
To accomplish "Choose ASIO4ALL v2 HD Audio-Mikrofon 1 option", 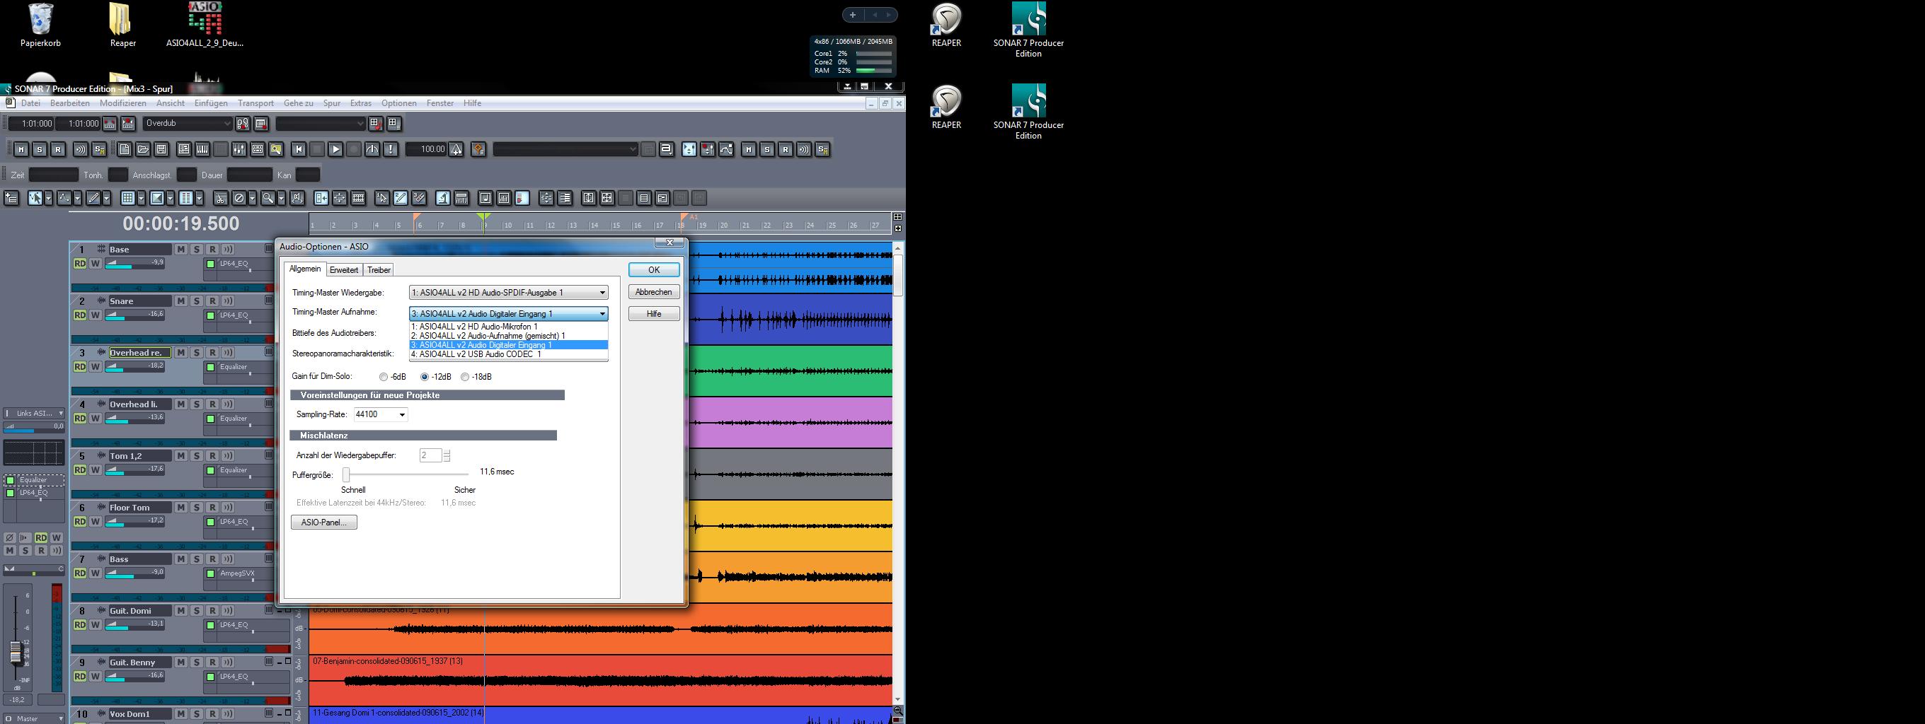I will (x=509, y=327).
